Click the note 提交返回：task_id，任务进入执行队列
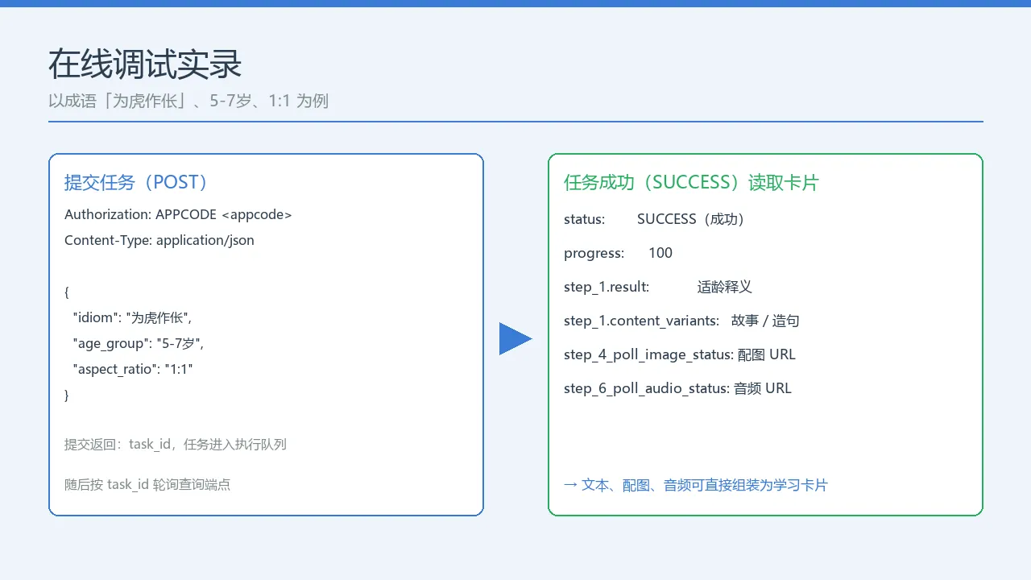1031x580 pixels. [176, 445]
